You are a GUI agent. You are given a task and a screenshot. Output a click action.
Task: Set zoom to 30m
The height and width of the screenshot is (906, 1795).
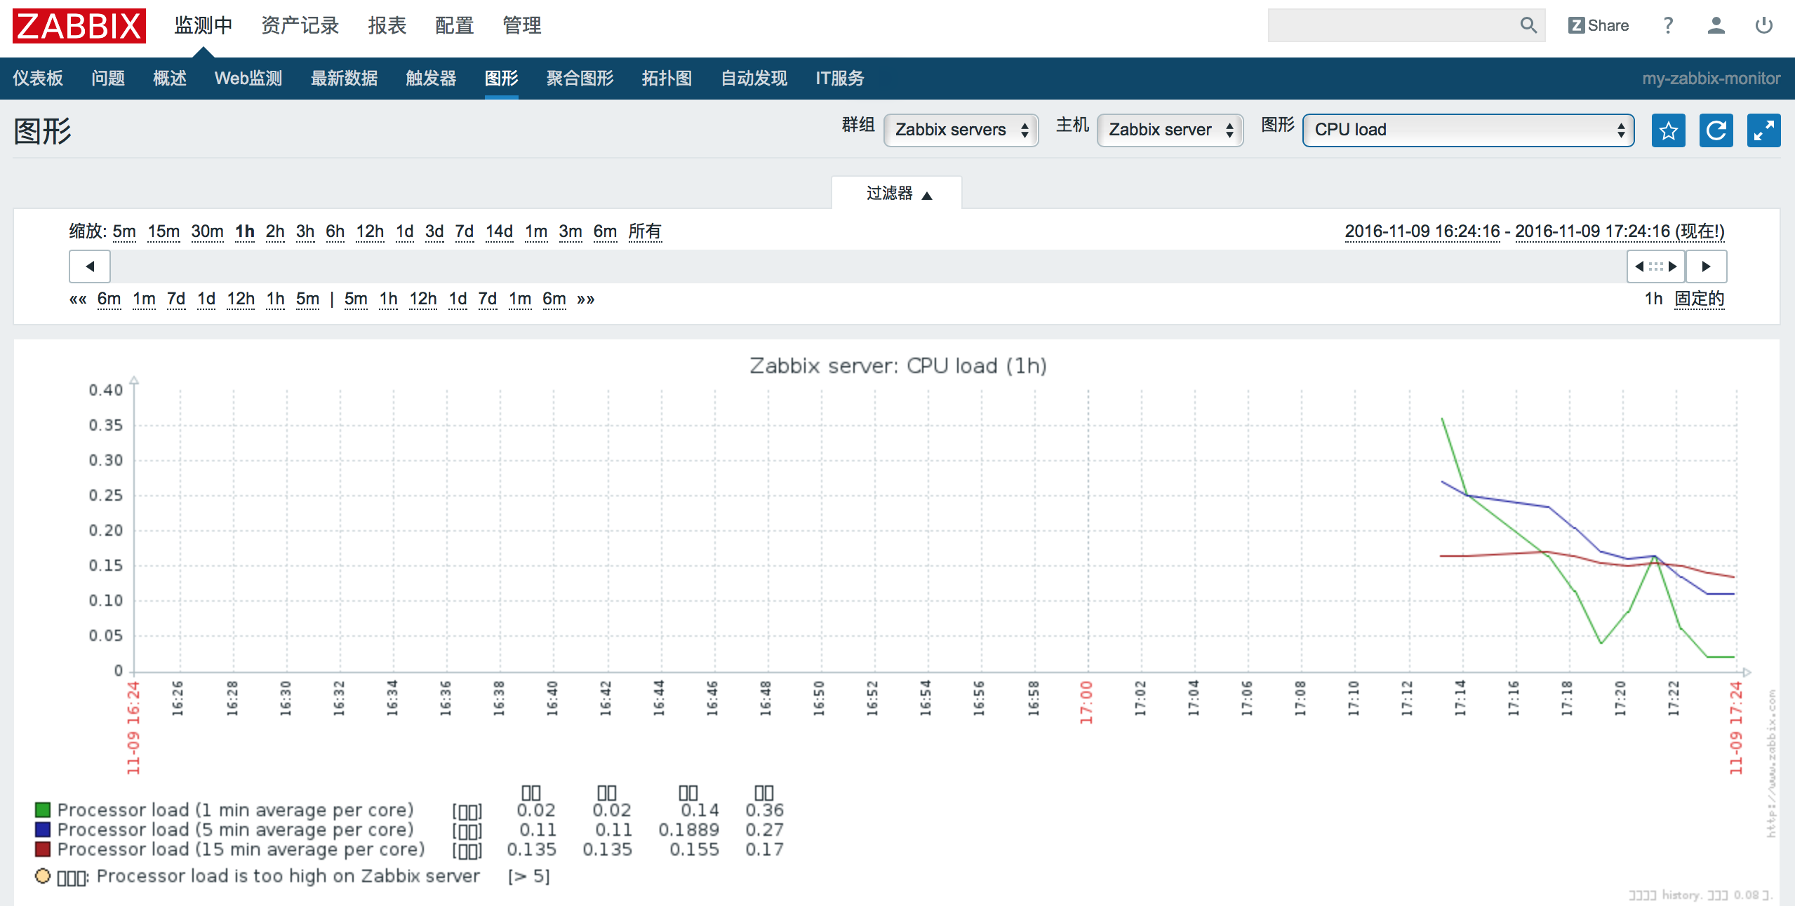[207, 231]
